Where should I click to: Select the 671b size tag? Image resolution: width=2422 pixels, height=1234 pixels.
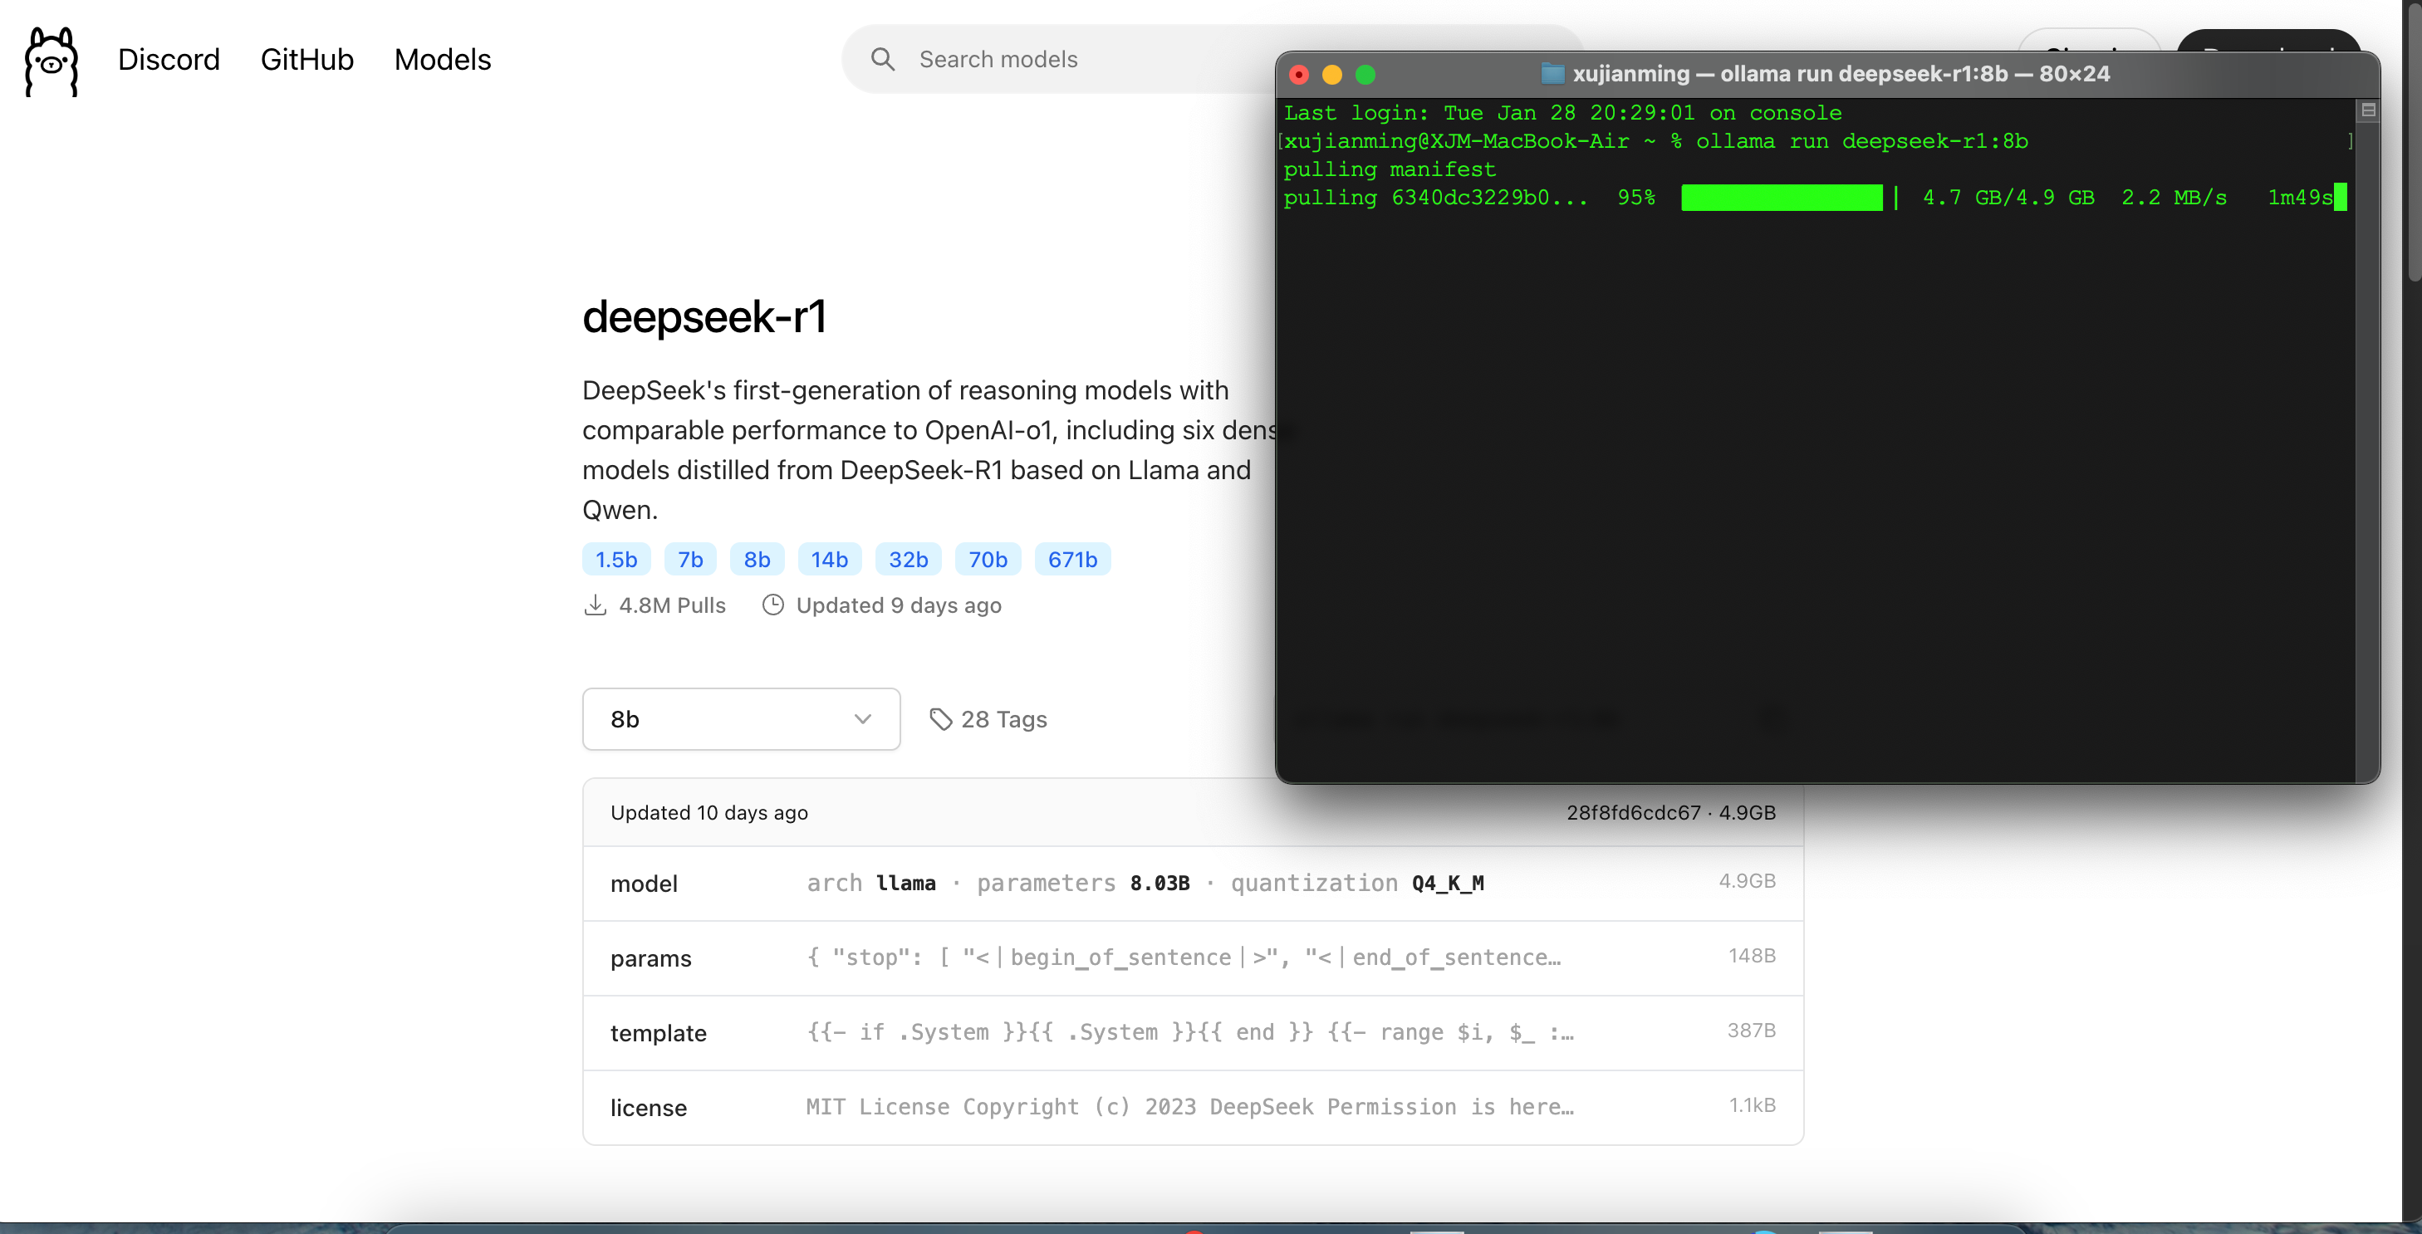click(x=1071, y=559)
